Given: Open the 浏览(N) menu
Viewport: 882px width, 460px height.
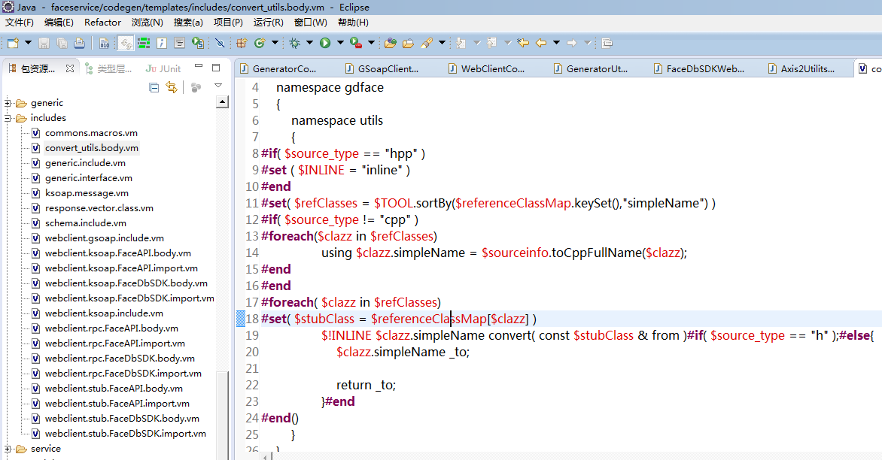Looking at the screenshot, I should pyautogui.click(x=148, y=23).
